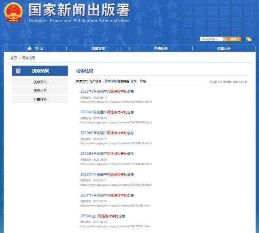Click the publish date 2022-08-01

(100, 119)
